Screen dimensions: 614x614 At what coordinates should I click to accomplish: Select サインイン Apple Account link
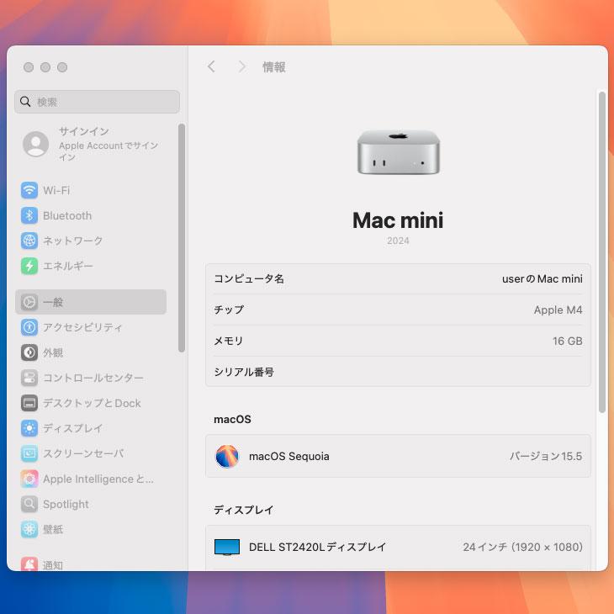tap(109, 144)
